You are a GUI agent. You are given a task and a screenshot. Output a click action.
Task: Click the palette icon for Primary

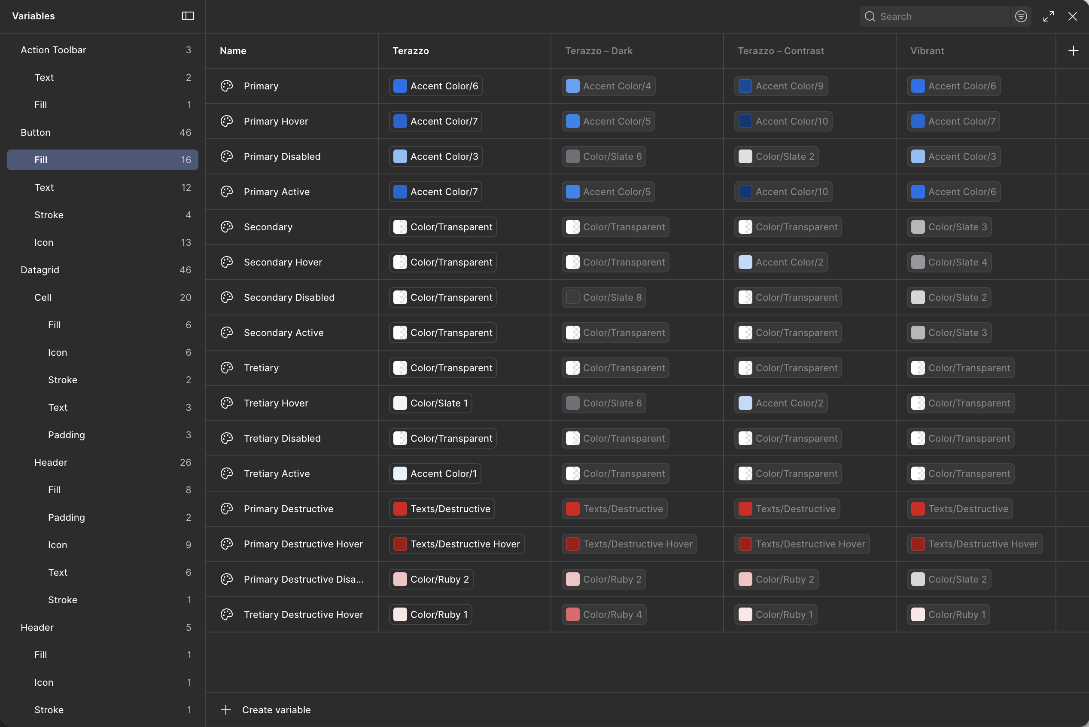(x=227, y=86)
